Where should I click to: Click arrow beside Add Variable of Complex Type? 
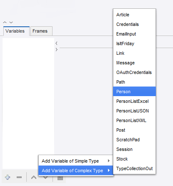pos(109,171)
